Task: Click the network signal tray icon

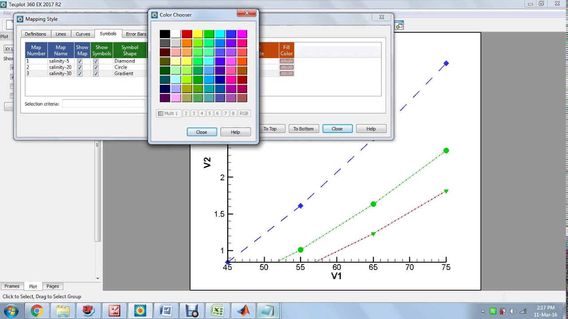Action: click(x=523, y=311)
